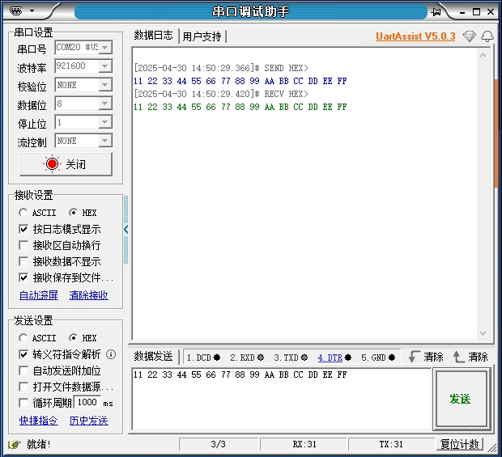Clear log with the down-arrow 清除 button
502x457 pixels.
tap(426, 357)
